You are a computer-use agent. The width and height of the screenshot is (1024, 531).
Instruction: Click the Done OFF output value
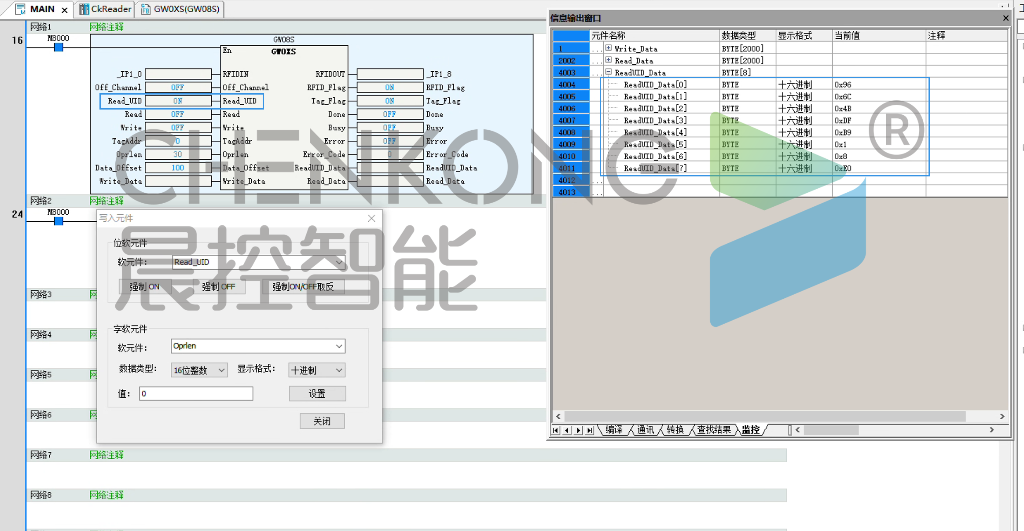tap(389, 114)
